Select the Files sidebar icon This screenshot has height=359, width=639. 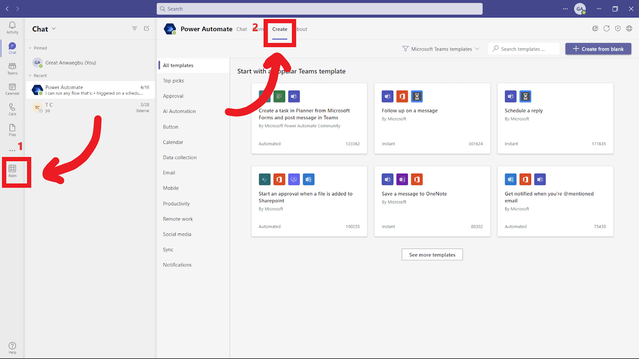click(x=12, y=128)
